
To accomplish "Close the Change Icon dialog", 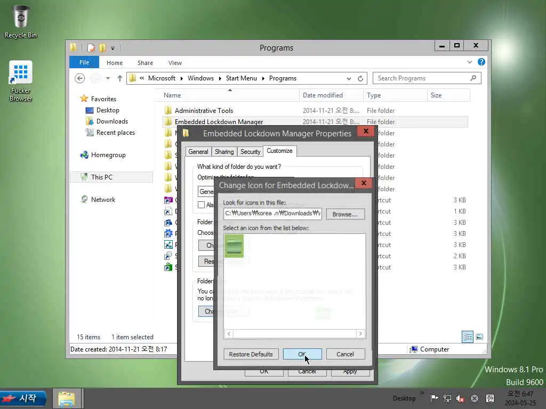I will click(364, 183).
